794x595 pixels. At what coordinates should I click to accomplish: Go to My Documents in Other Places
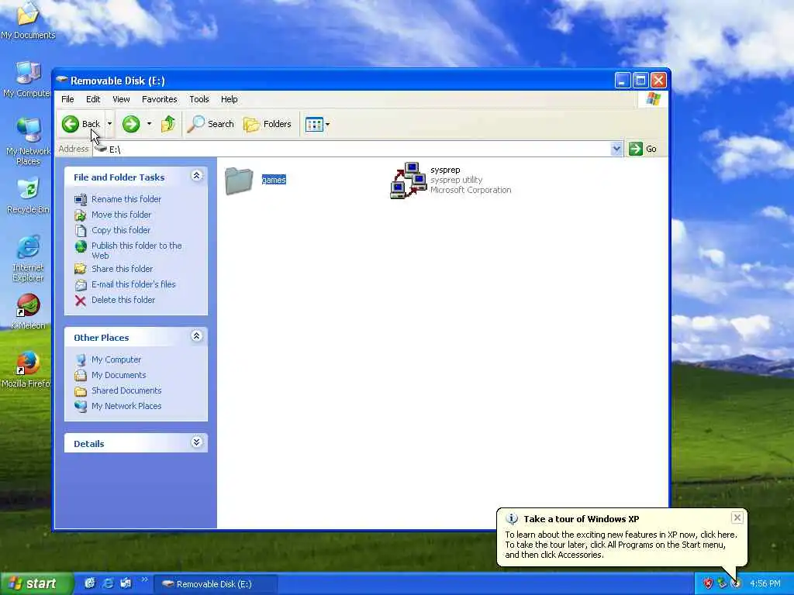(x=119, y=375)
